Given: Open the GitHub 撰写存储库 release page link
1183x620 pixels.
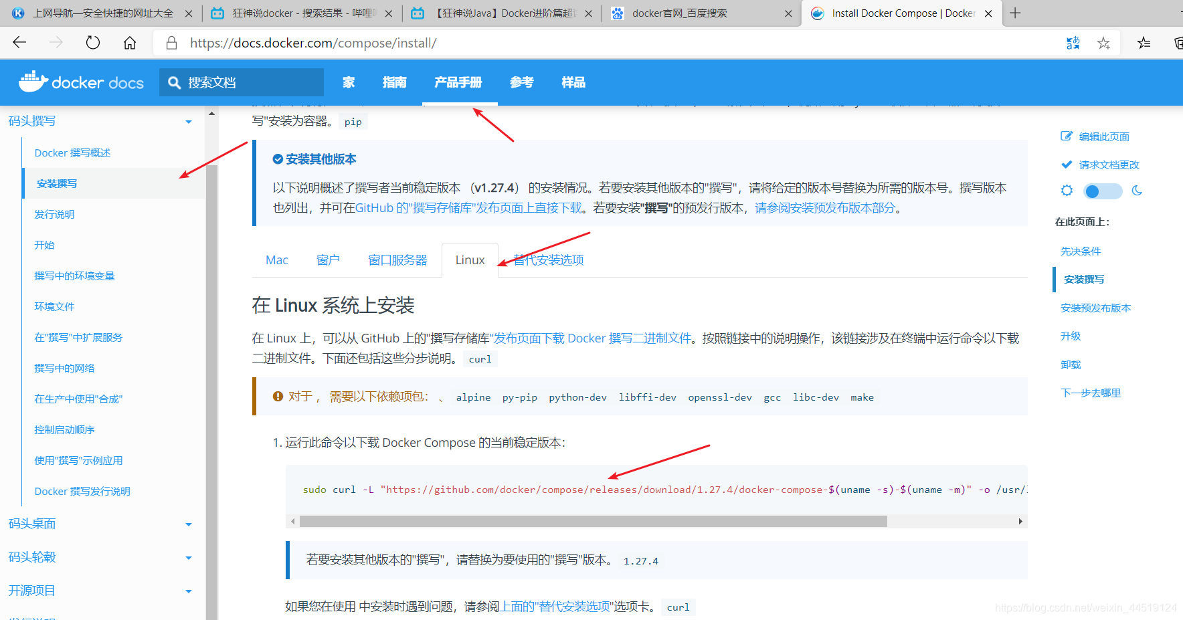Looking at the screenshot, I should [x=469, y=208].
